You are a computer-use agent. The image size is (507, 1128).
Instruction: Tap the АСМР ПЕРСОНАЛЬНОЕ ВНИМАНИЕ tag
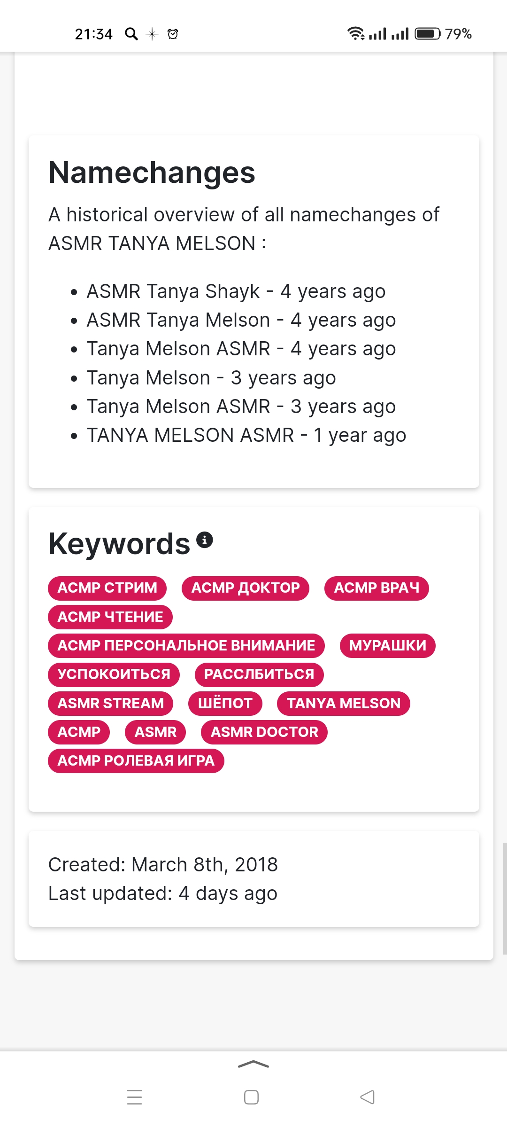(x=186, y=646)
